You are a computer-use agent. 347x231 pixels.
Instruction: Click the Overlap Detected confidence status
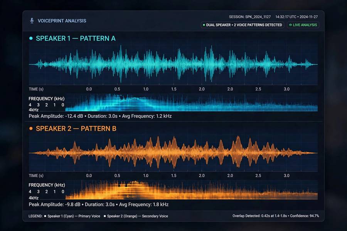click(x=276, y=216)
